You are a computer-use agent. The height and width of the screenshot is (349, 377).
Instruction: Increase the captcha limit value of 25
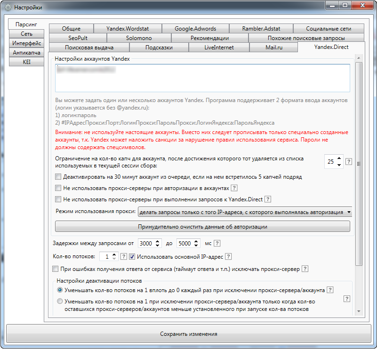339,159
